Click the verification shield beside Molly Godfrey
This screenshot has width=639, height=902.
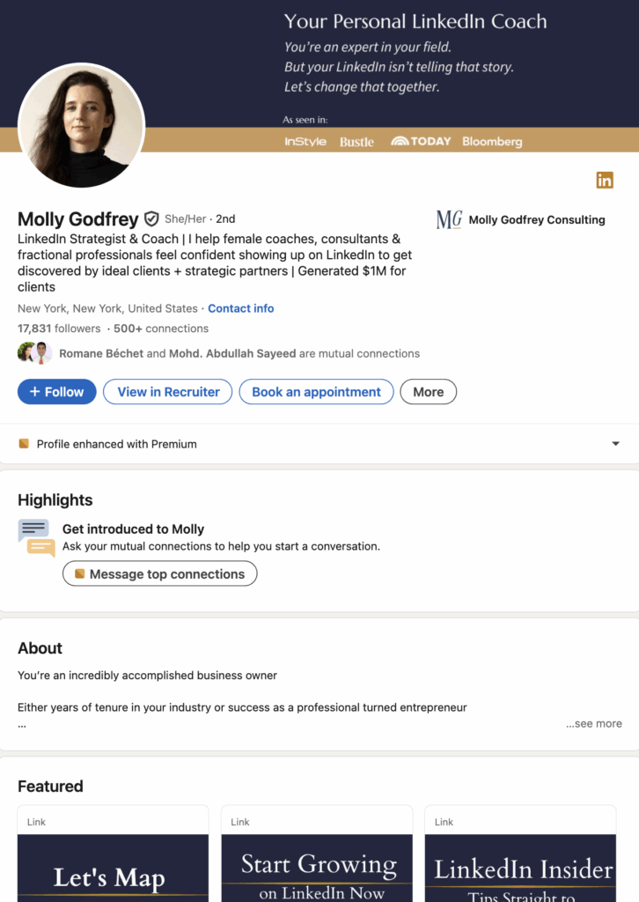point(151,219)
